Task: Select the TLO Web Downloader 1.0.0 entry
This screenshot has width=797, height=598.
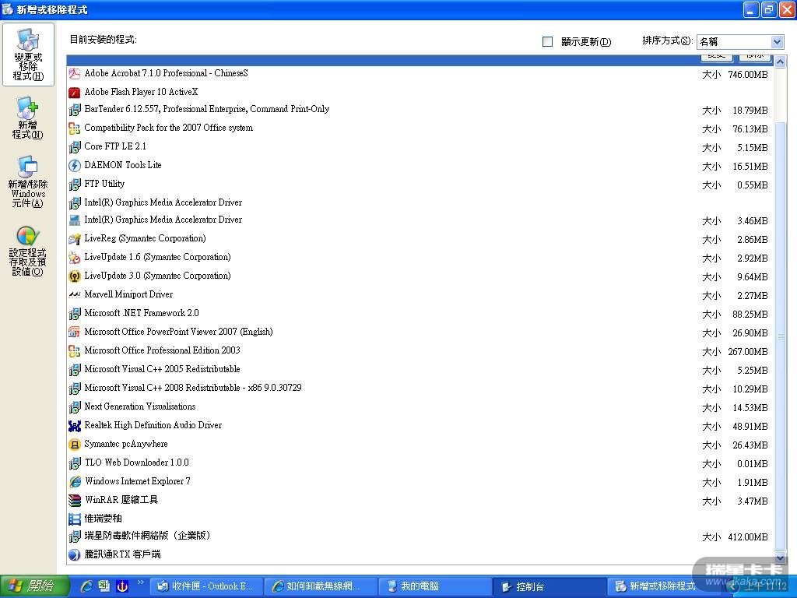Action: click(x=420, y=463)
